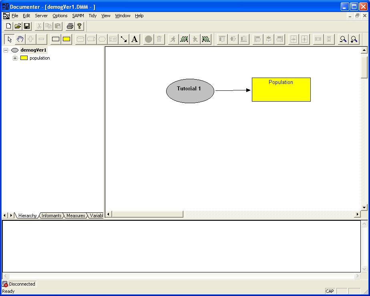Open help with the question mark icon

79,26
